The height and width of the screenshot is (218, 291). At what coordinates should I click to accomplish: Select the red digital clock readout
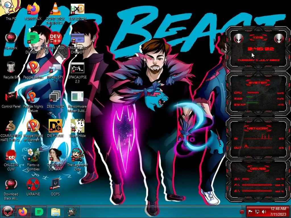point(261,49)
